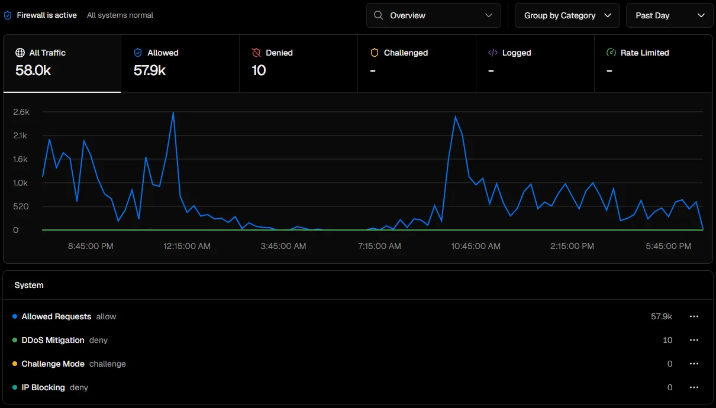The height and width of the screenshot is (408, 716).
Task: Click the deny tag next to IP Blocking
Action: coord(79,387)
